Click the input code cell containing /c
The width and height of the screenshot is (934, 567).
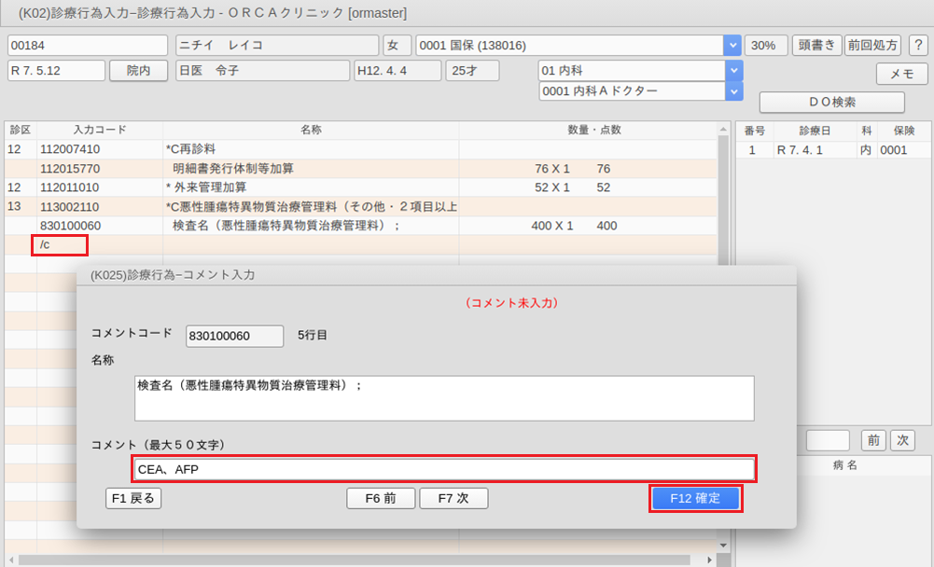[61, 245]
